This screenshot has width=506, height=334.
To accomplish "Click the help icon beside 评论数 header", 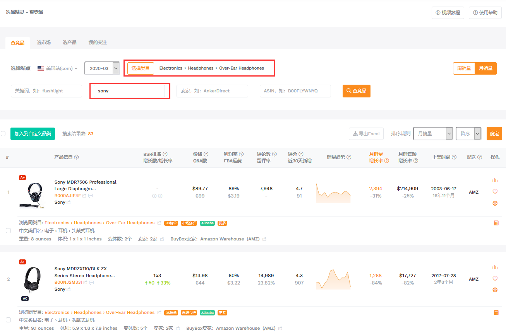I will coord(274,154).
